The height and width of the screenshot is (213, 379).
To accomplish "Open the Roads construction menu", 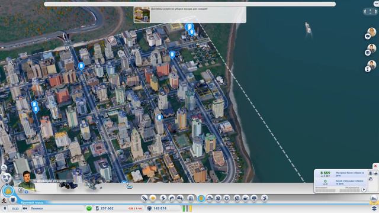I will point(144,199).
